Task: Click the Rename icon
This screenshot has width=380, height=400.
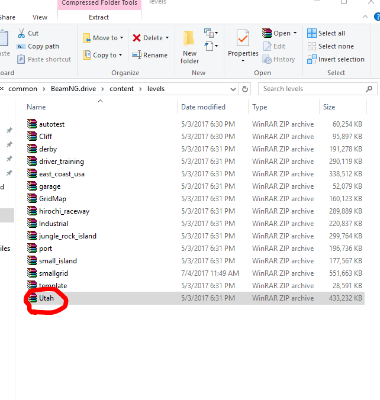Action: (x=137, y=55)
